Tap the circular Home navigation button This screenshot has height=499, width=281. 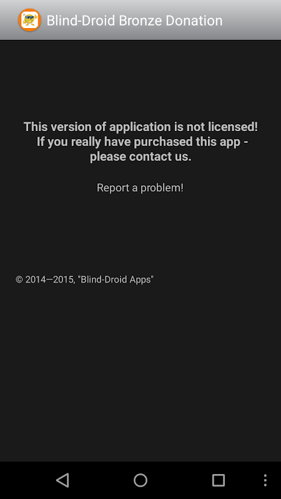pyautogui.click(x=140, y=480)
